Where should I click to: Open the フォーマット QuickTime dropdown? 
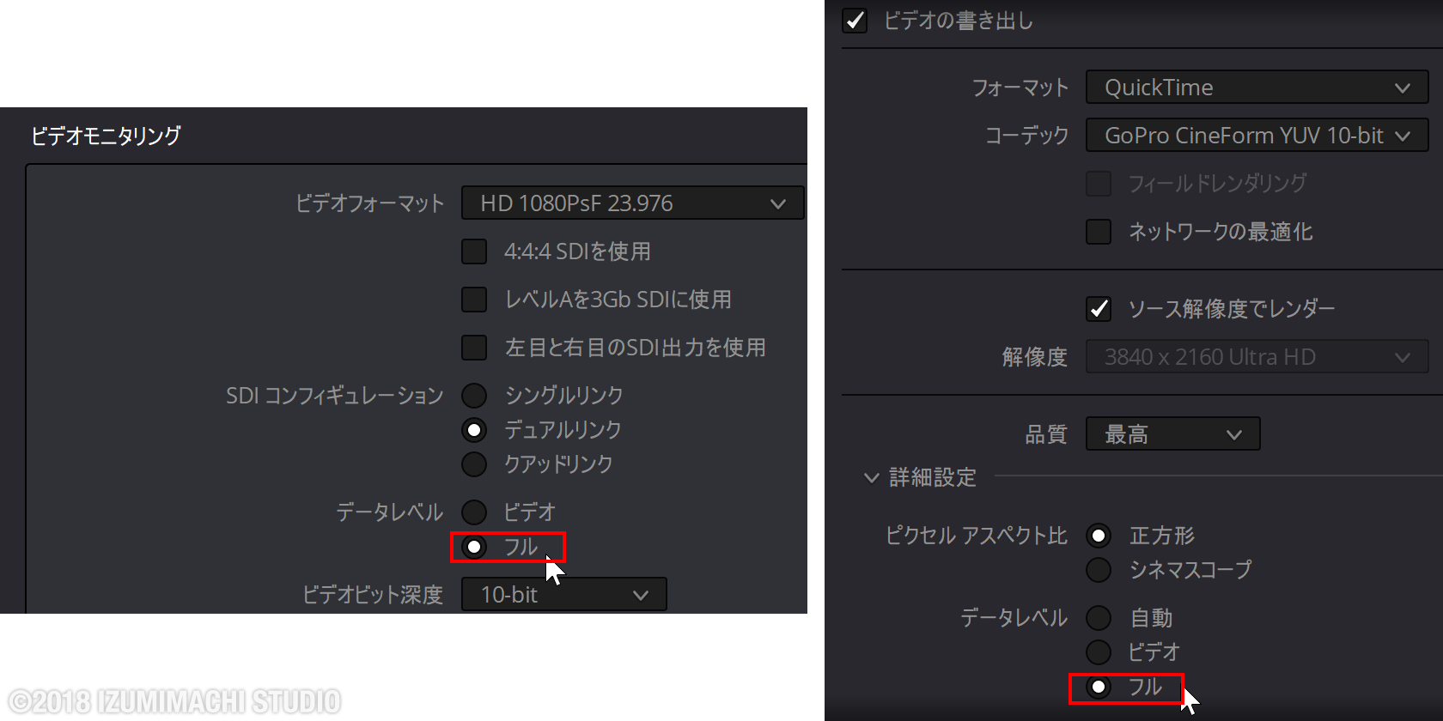[x=1257, y=88]
